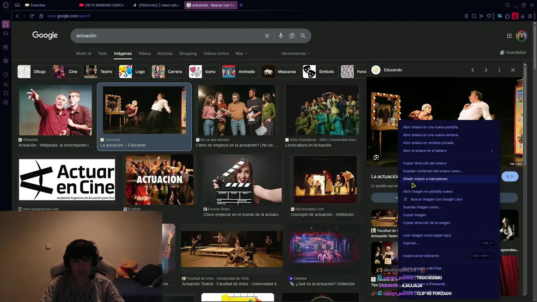Show previous image in the Educando preview panel
Image resolution: width=537 pixels, height=302 pixels.
point(472,70)
